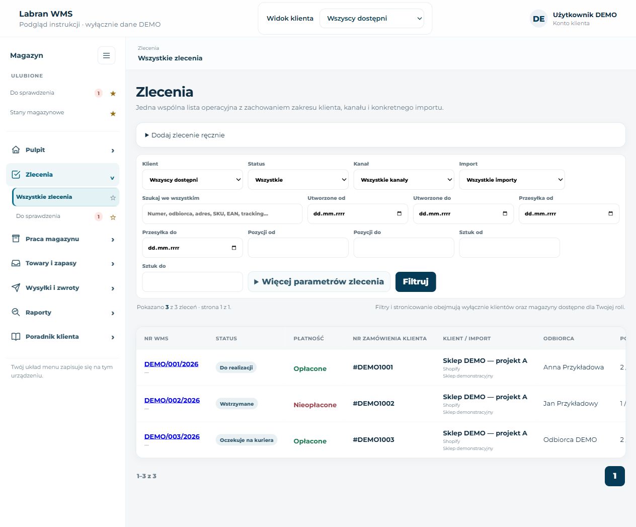Click the Wstrzymane status badge
The width and height of the screenshot is (636, 527).
tap(237, 404)
